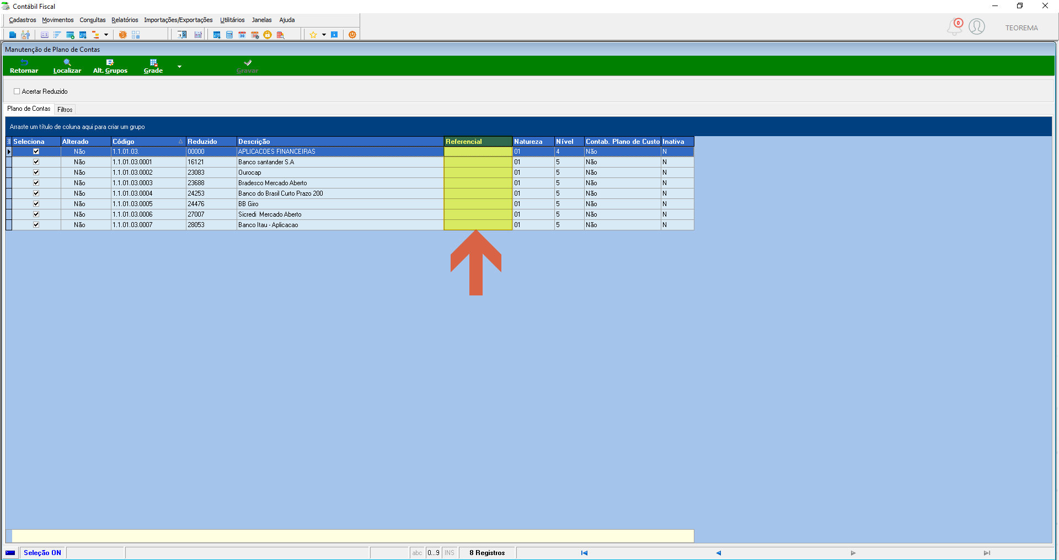
Task: Click the Referencial column header
Action: click(x=478, y=142)
